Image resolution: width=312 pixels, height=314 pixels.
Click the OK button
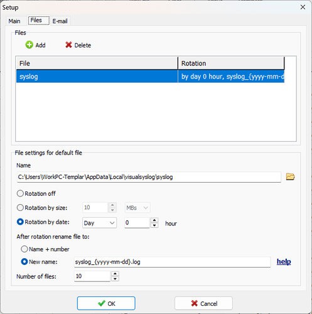click(x=106, y=303)
